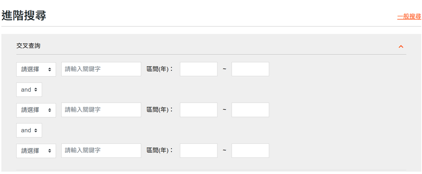Open the second 請選擇 field dropdown
Image resolution: width=422 pixels, height=174 pixels.
tap(36, 110)
